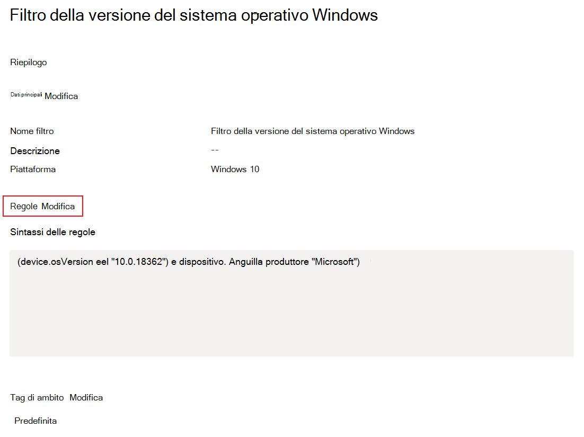This screenshot has width=584, height=437.
Task: Click the Sintassi delle regole label
Action: (52, 231)
